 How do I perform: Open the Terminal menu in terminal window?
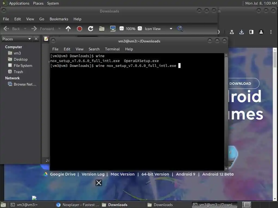[112, 49]
